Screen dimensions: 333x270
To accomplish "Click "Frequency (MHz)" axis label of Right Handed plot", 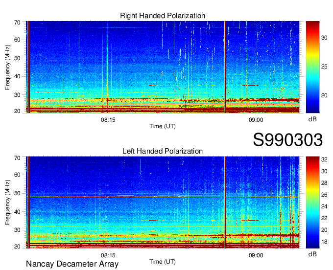I will click(7, 67).
